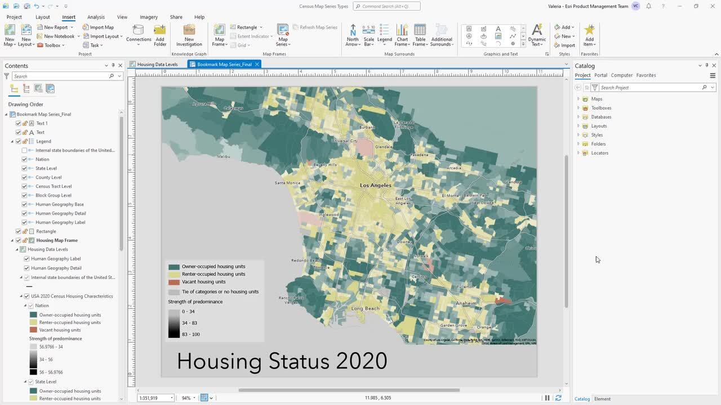Collapse the Nation group under Census Housing
The image size is (721, 405).
pos(26,305)
